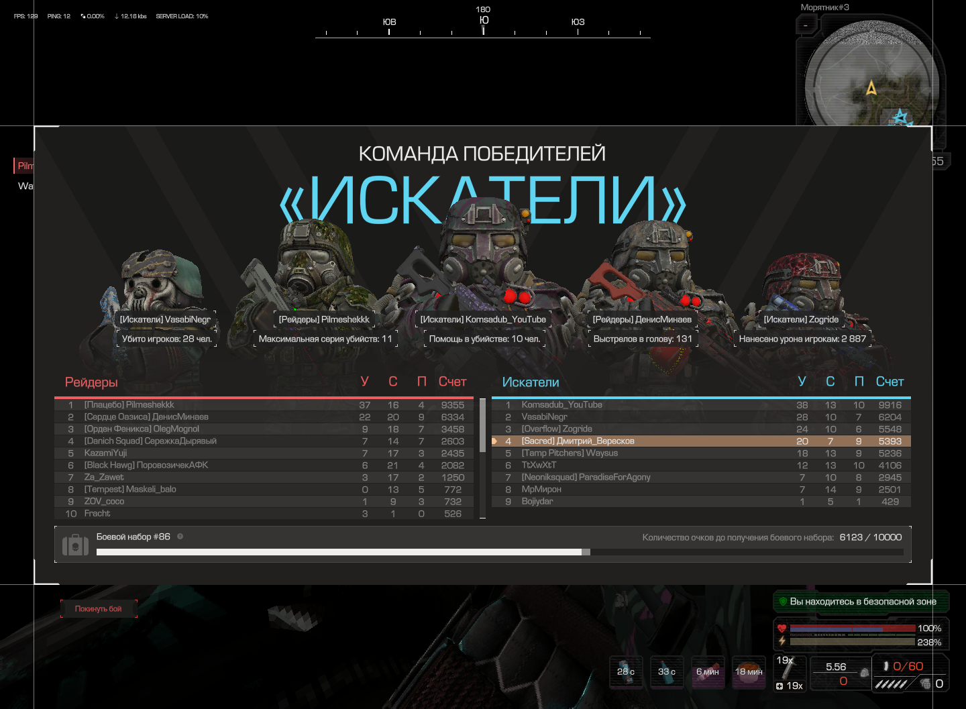
Task: Click the Морятник#3 map name label
Action: point(824,7)
